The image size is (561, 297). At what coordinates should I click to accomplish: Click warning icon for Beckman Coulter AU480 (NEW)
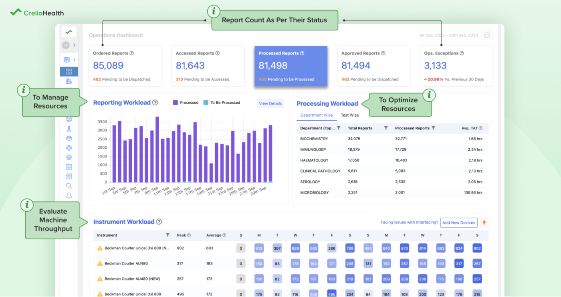coord(100,279)
